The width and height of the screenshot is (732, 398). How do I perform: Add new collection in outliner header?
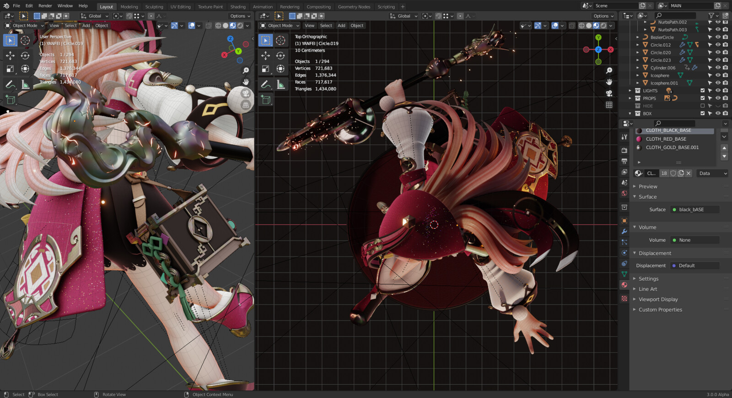(x=725, y=16)
